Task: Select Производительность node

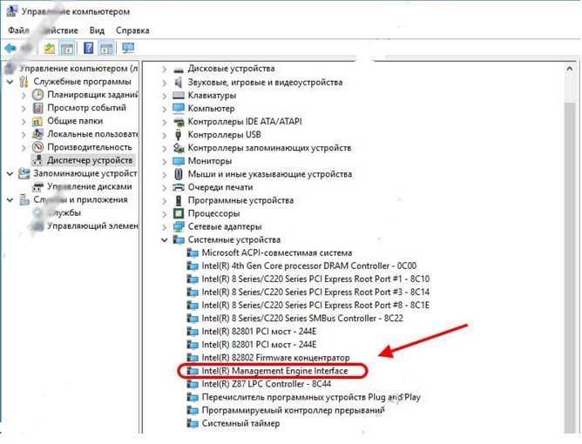Action: [90, 147]
